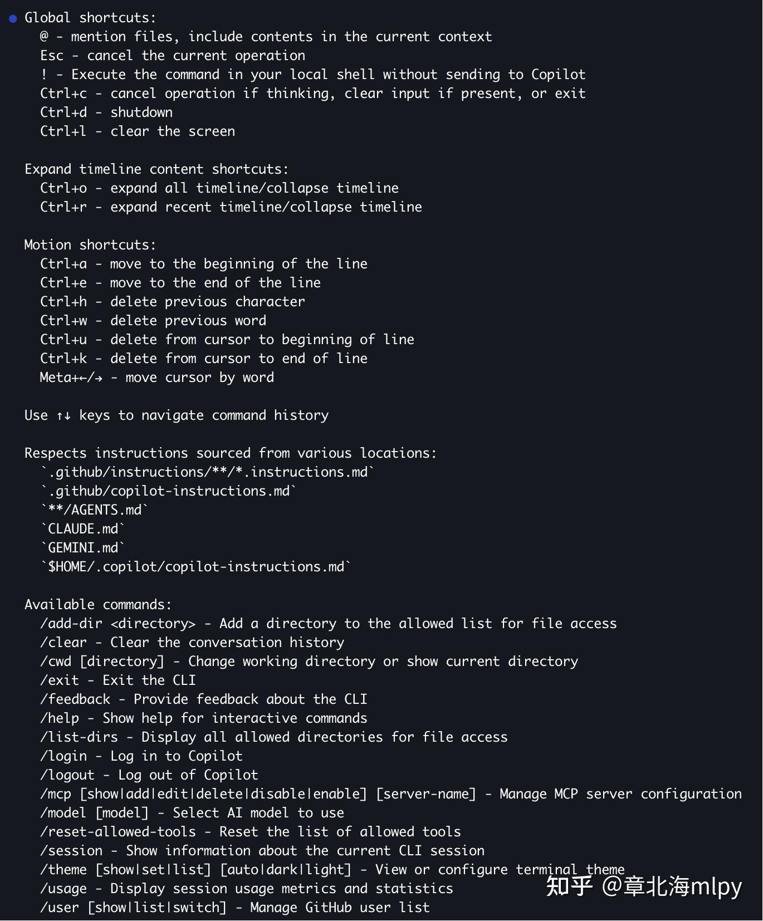The height and width of the screenshot is (921, 763).
Task: Click the GEMINI.md file reference
Action: click(83, 548)
